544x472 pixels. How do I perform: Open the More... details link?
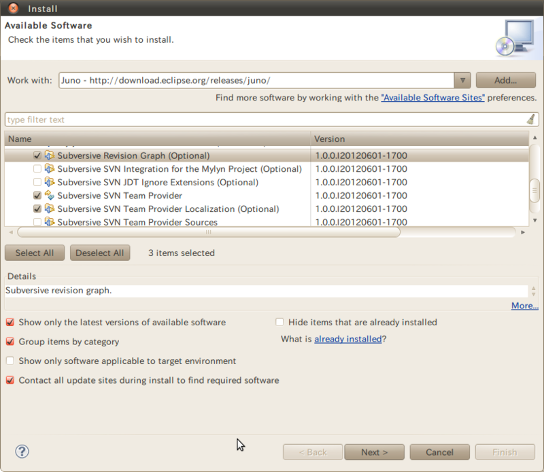(x=524, y=306)
